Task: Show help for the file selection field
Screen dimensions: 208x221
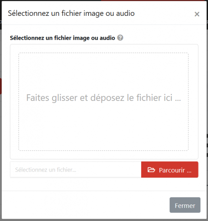Action: (120, 38)
